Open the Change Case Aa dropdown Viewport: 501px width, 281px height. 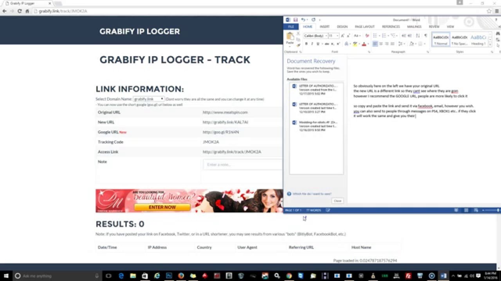click(x=357, y=36)
